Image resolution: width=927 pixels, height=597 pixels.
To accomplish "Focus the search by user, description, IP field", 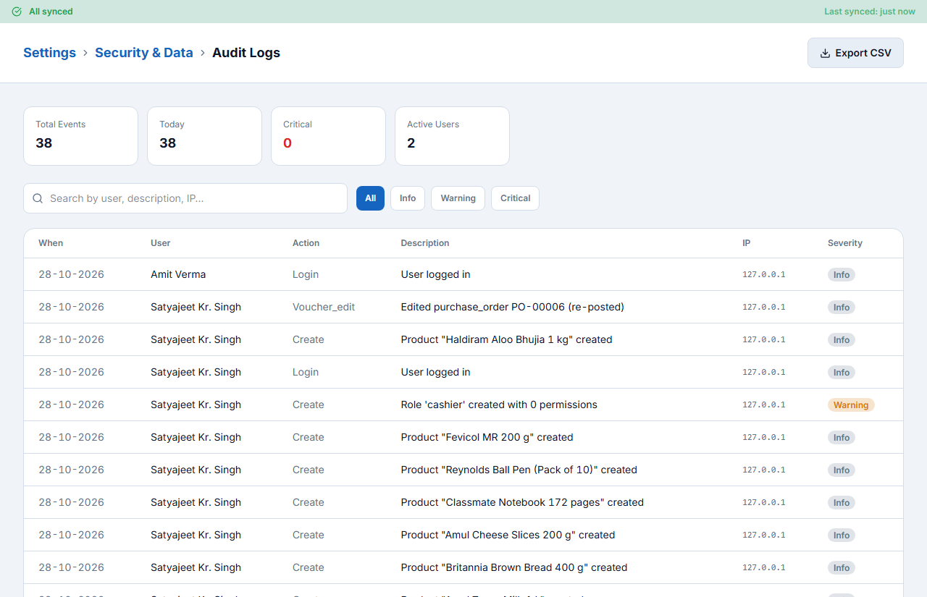I will (x=185, y=198).
